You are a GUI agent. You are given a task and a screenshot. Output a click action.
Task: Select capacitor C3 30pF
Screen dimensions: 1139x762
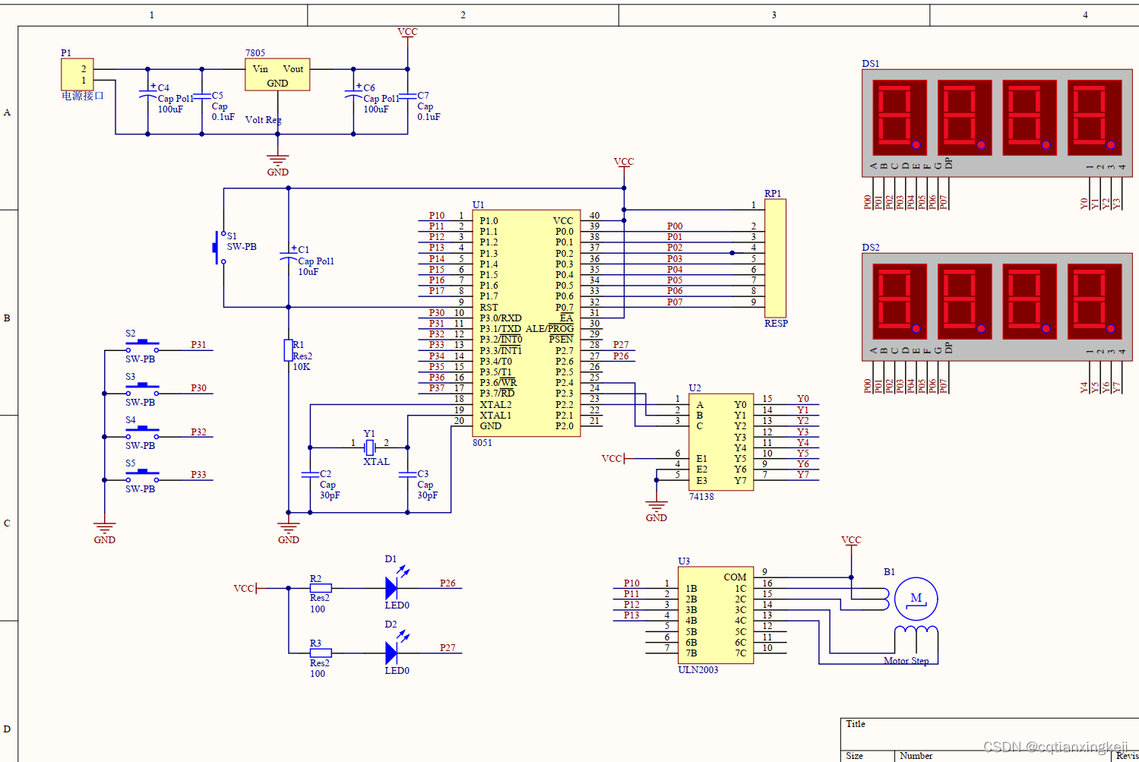click(x=407, y=474)
